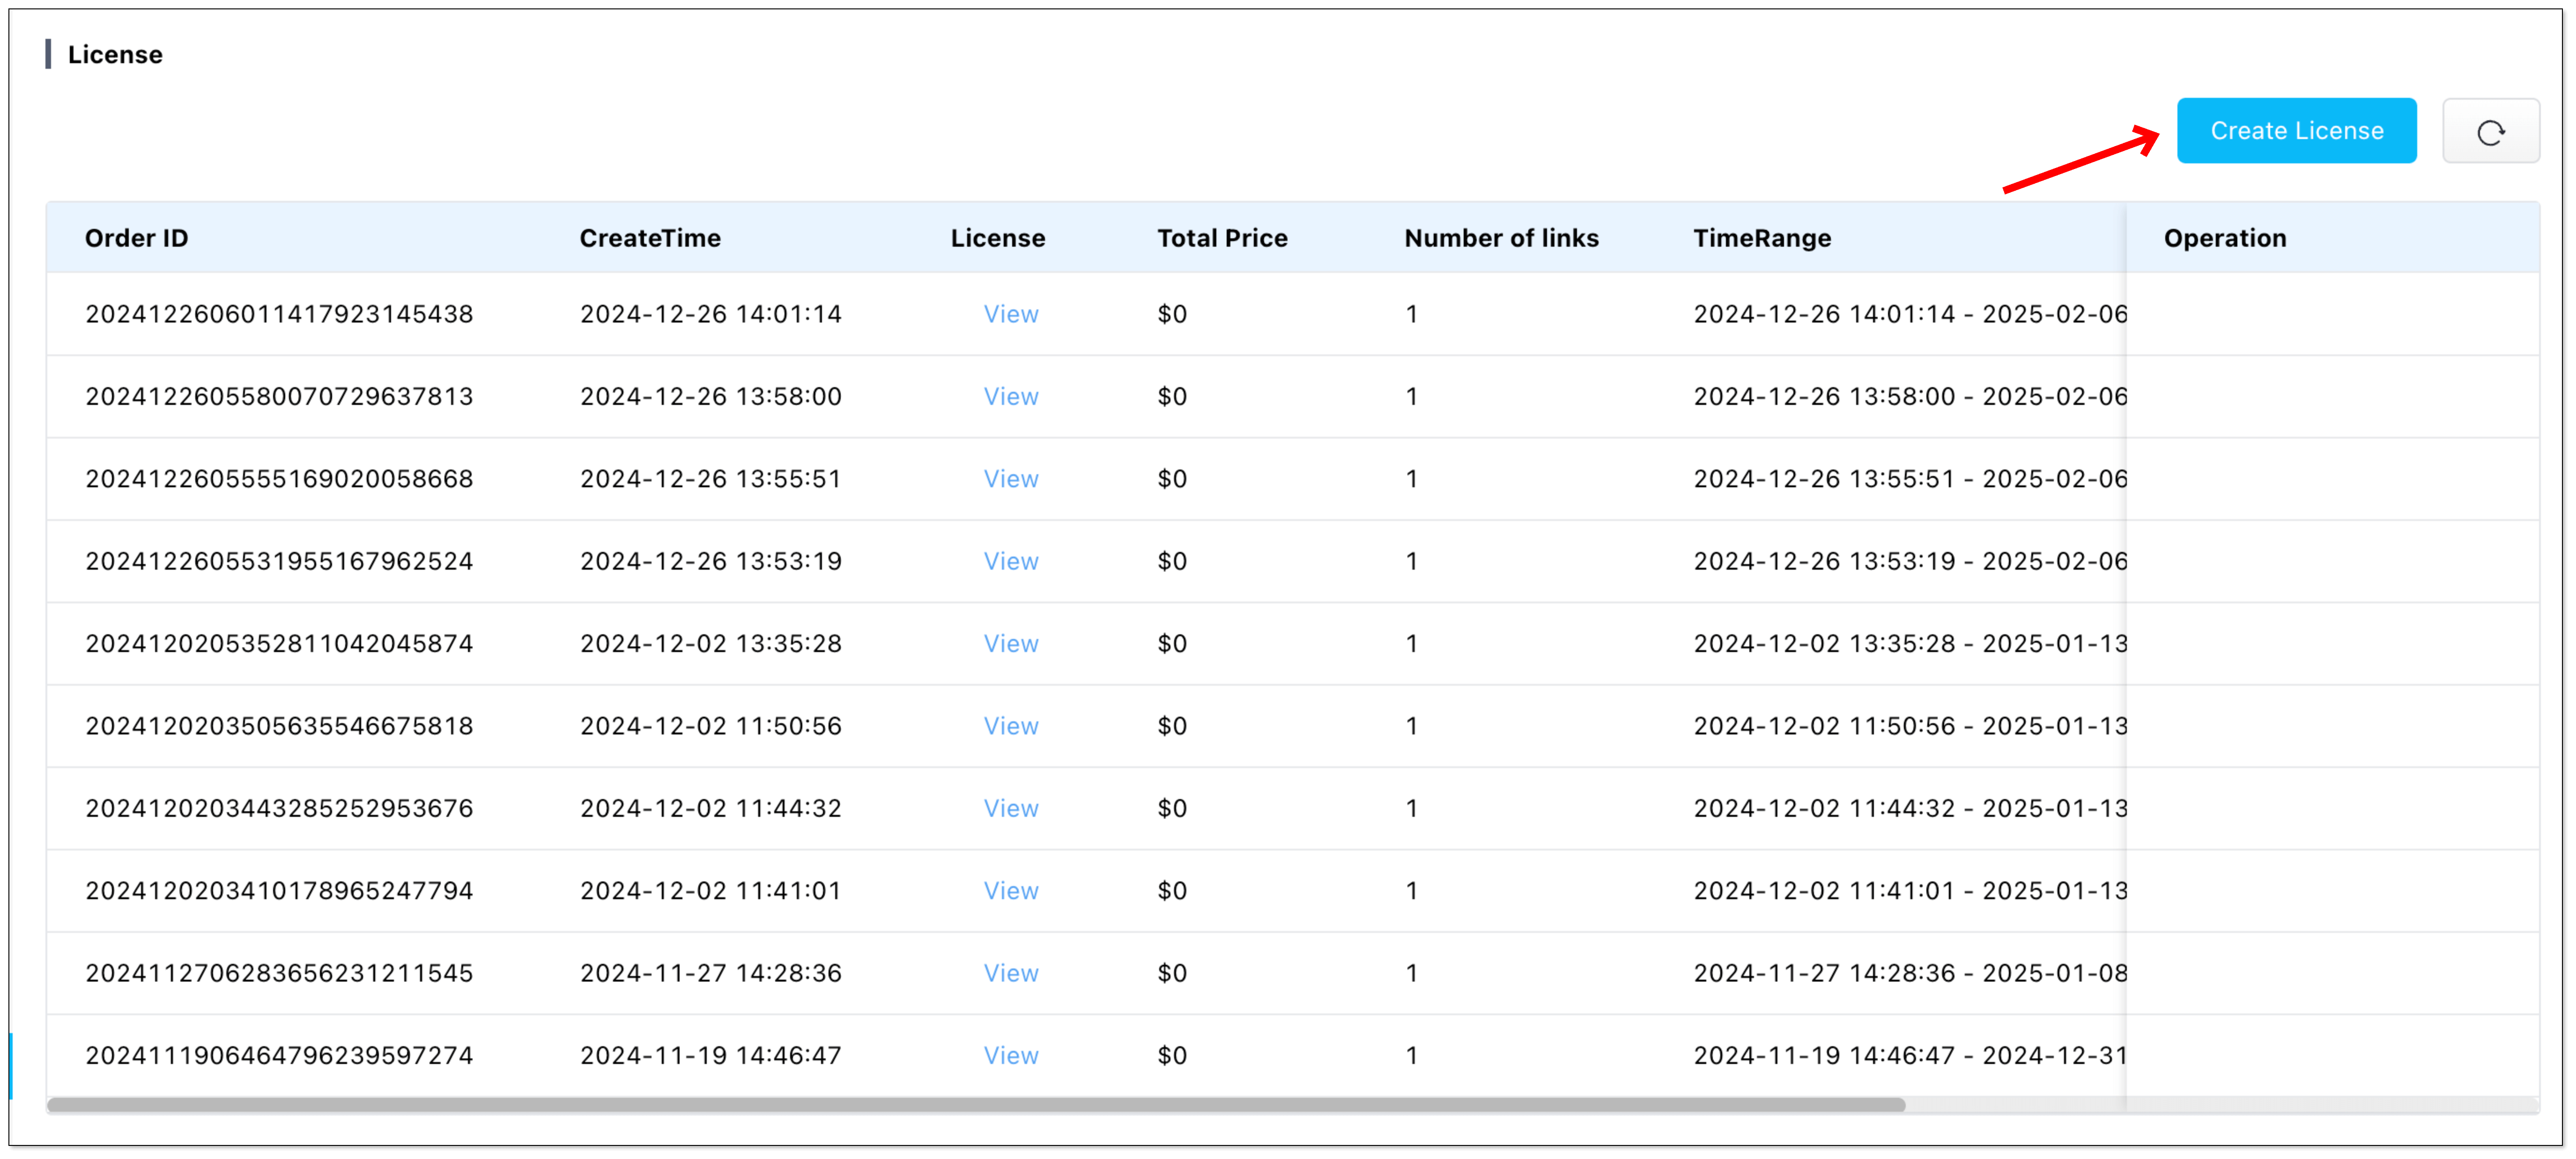Click the Operation column header

pos(2225,238)
